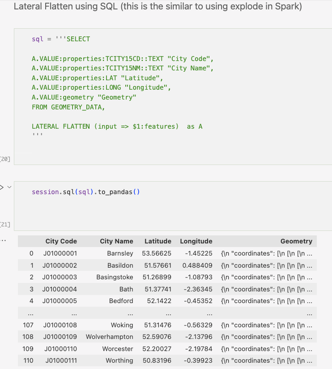This screenshot has width=332, height=369.
Task: Click the Worcester latitude value 52.20027
Action: [156, 349]
